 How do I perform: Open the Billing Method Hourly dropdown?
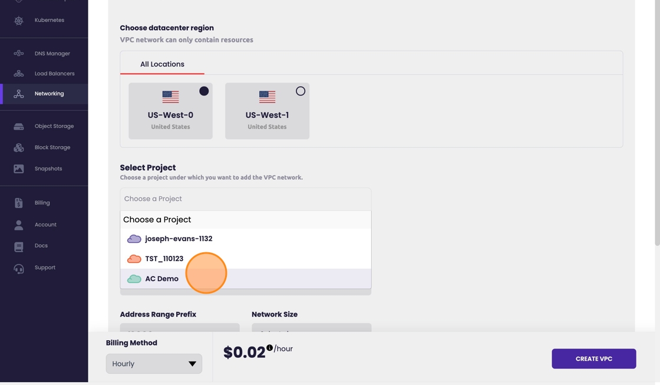tap(154, 364)
